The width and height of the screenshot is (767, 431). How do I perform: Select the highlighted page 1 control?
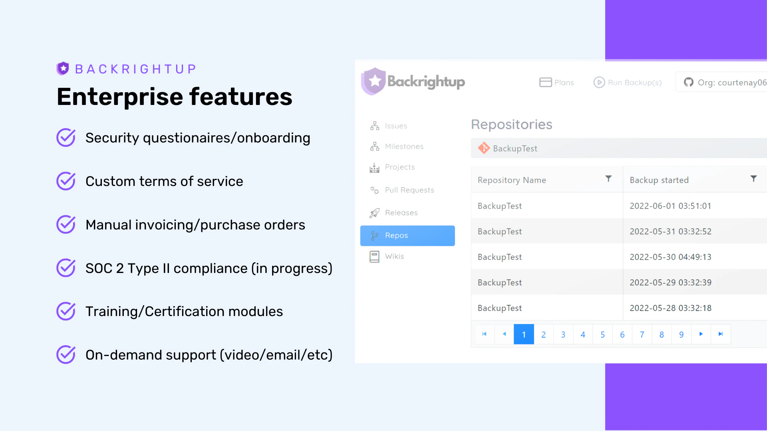[x=524, y=334]
